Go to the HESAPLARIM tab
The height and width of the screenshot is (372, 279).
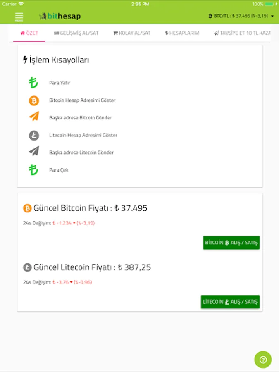click(182, 33)
